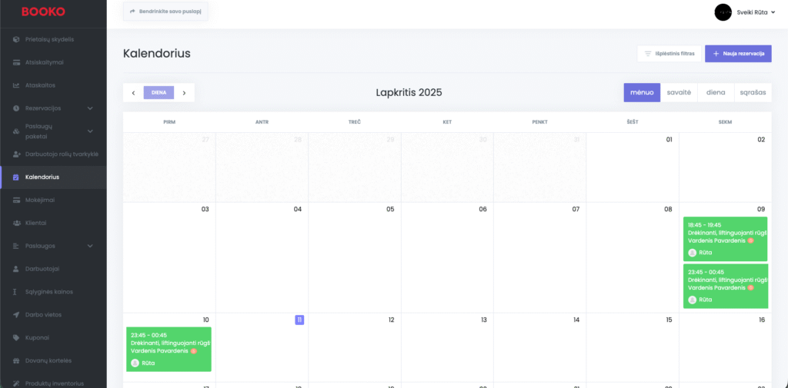Open Dovanų kortelės gift icon
The image size is (788, 388).
16,361
